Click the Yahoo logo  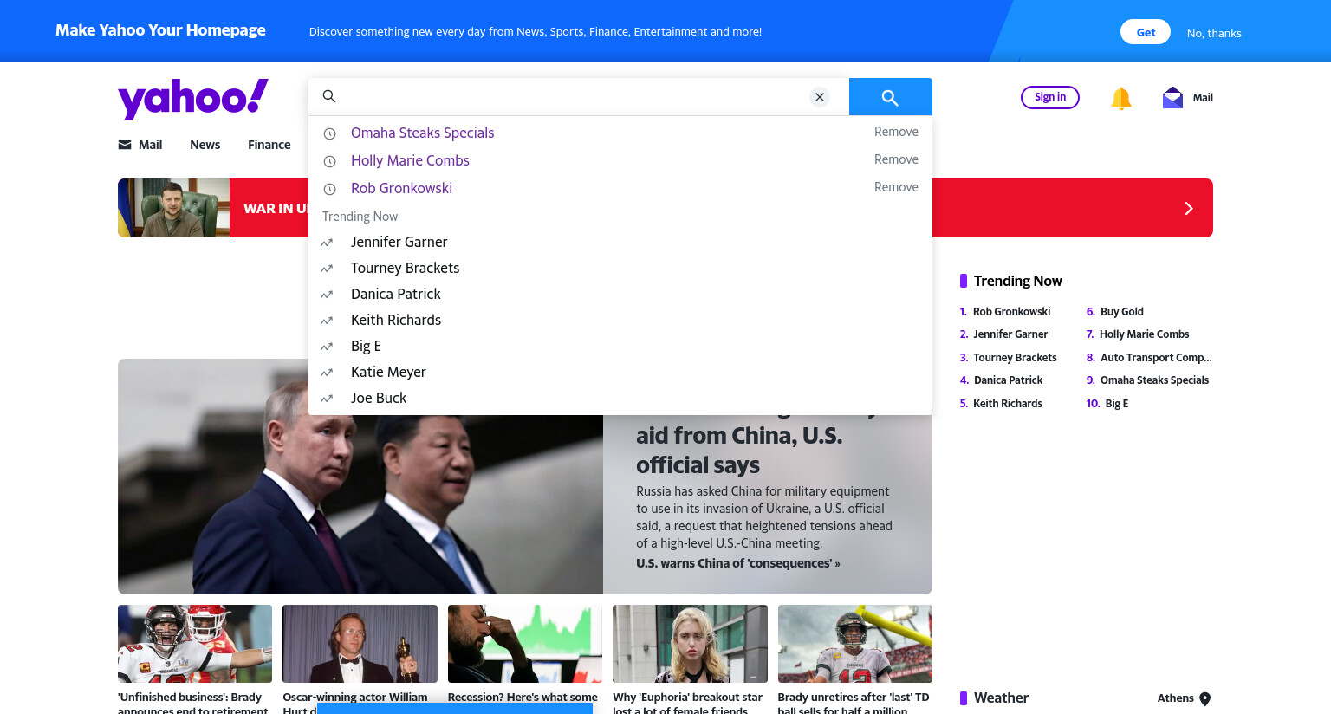(193, 99)
